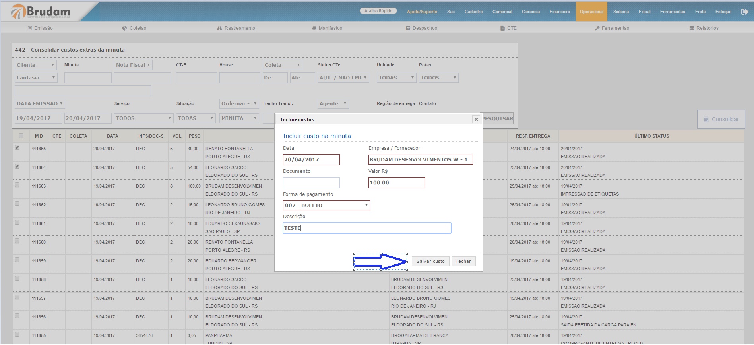Uncheck the row 111665 checkbox
This screenshot has width=754, height=345.
point(17,147)
